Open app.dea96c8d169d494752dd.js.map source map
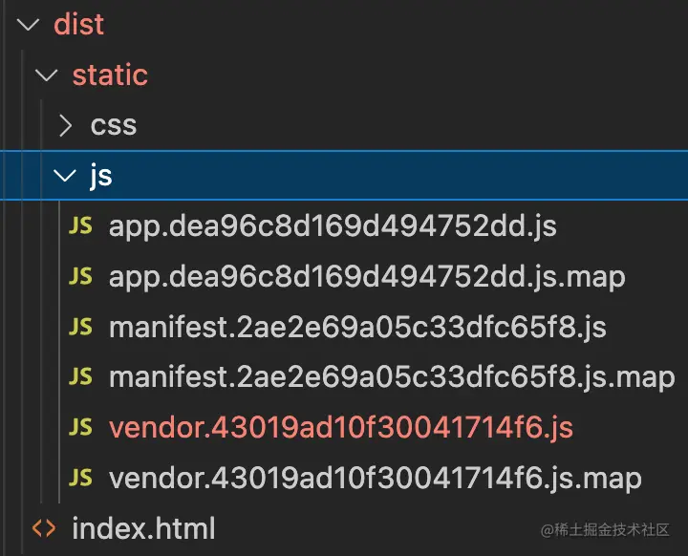Image resolution: width=688 pixels, height=556 pixels. [x=367, y=277]
